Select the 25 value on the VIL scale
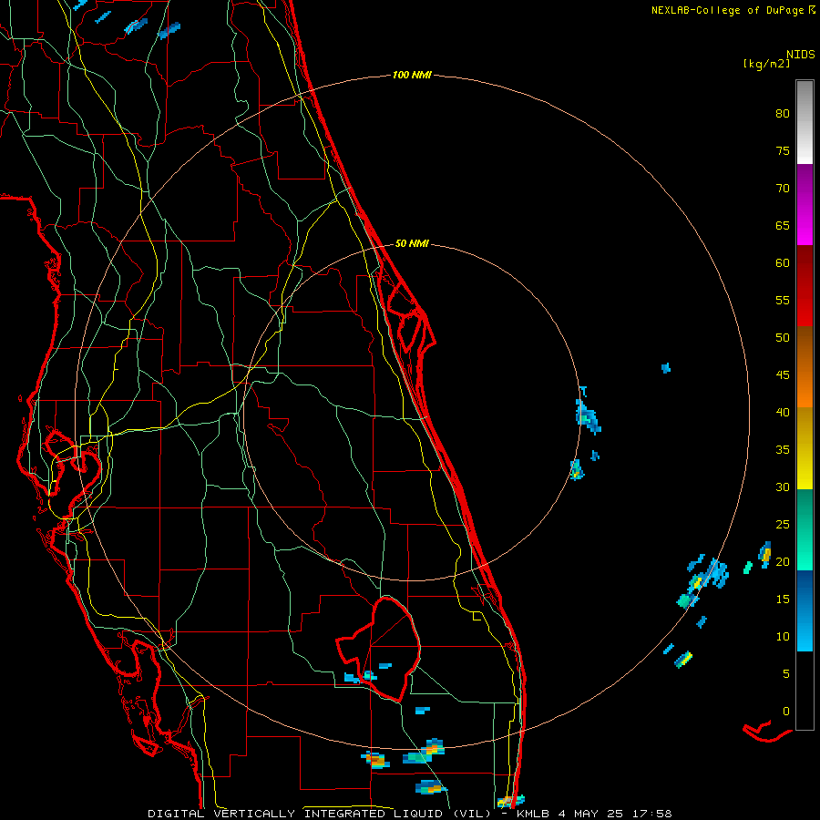The height and width of the screenshot is (820, 820). pyautogui.click(x=783, y=524)
